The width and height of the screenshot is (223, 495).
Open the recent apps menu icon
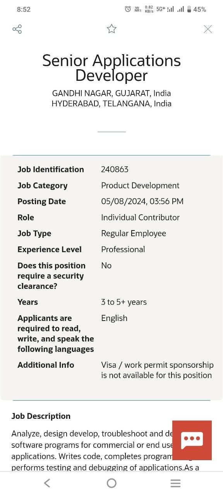[x=176, y=483]
